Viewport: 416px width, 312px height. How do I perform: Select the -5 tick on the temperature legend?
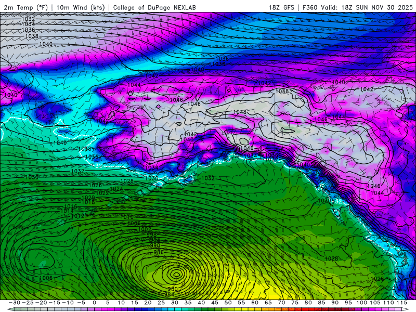coord(81,303)
